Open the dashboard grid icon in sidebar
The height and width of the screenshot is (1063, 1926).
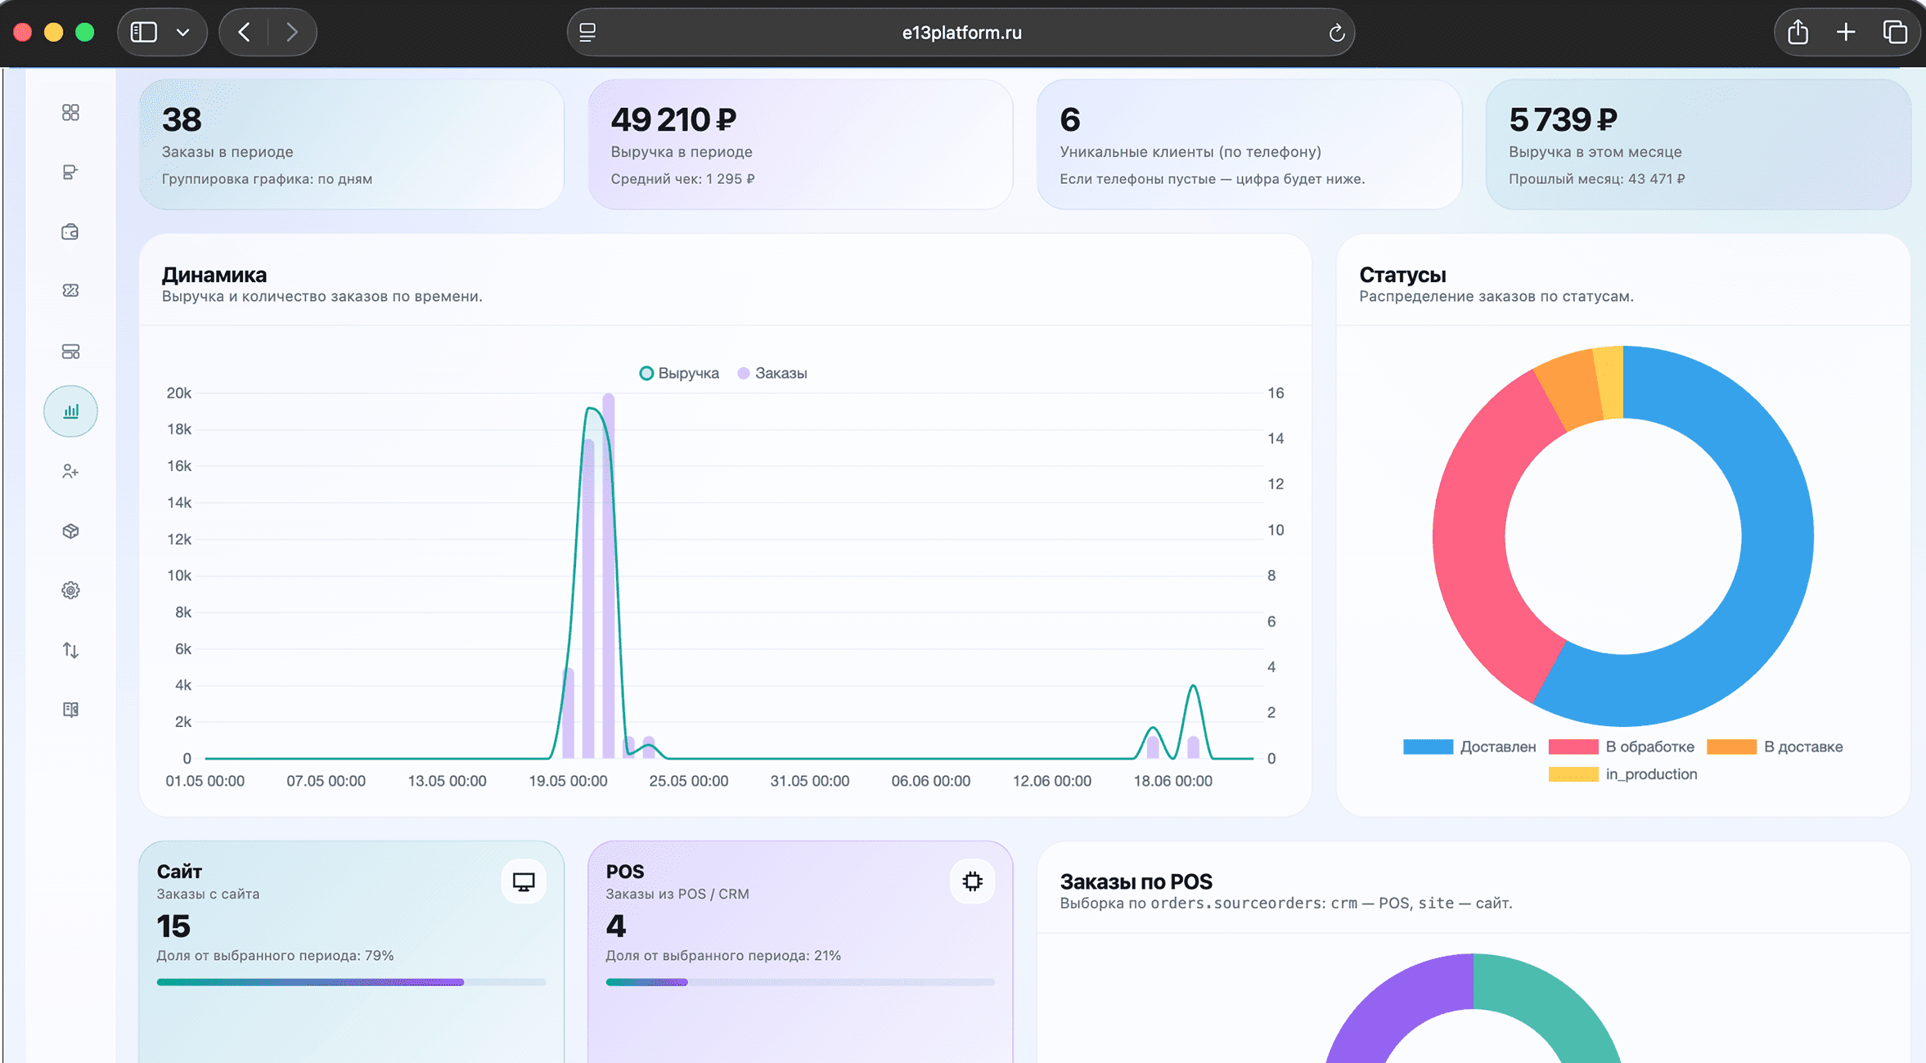[x=70, y=113]
